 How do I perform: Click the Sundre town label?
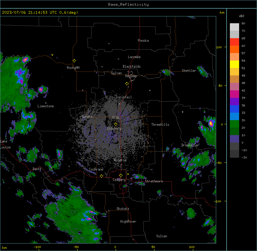coord(87,117)
